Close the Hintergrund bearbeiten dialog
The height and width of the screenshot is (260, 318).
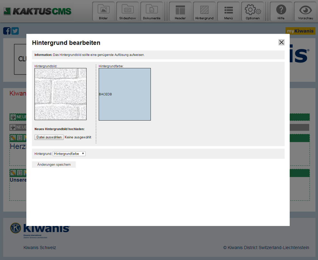pyautogui.click(x=281, y=42)
